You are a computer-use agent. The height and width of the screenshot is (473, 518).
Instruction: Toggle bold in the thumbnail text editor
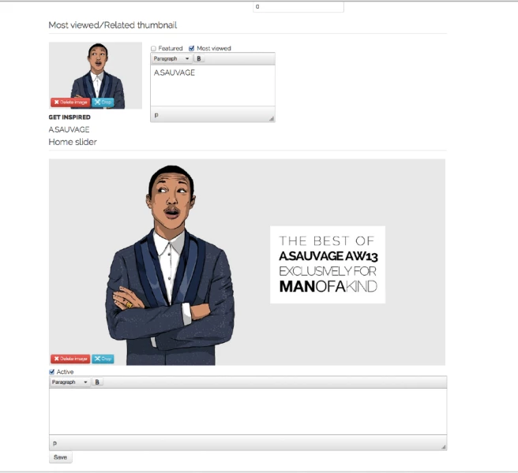coord(199,58)
